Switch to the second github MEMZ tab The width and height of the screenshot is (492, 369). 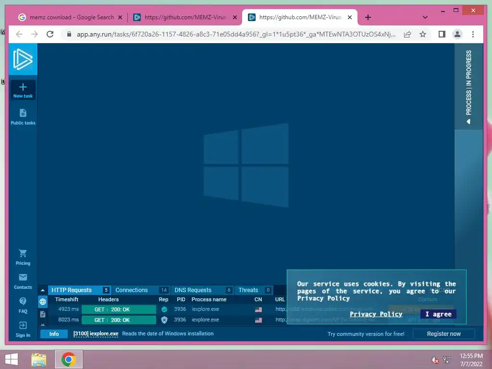[x=301, y=17]
